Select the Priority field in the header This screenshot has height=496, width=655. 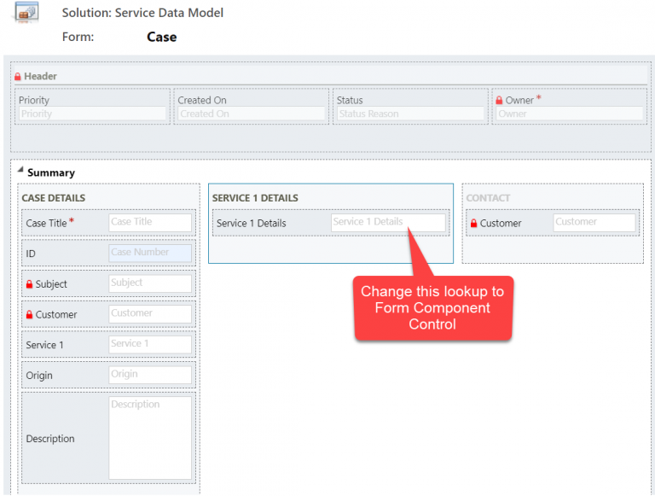92,114
